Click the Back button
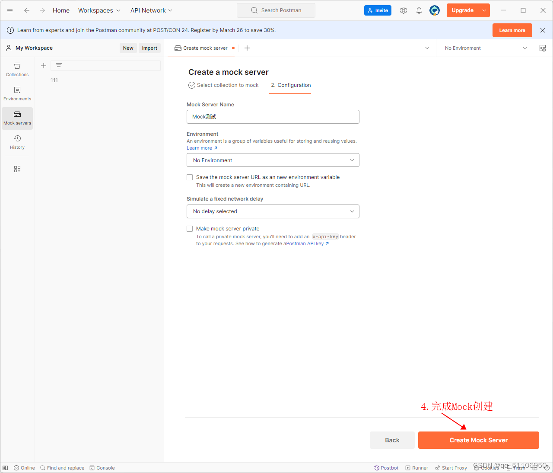The height and width of the screenshot is (473, 553). [392, 440]
